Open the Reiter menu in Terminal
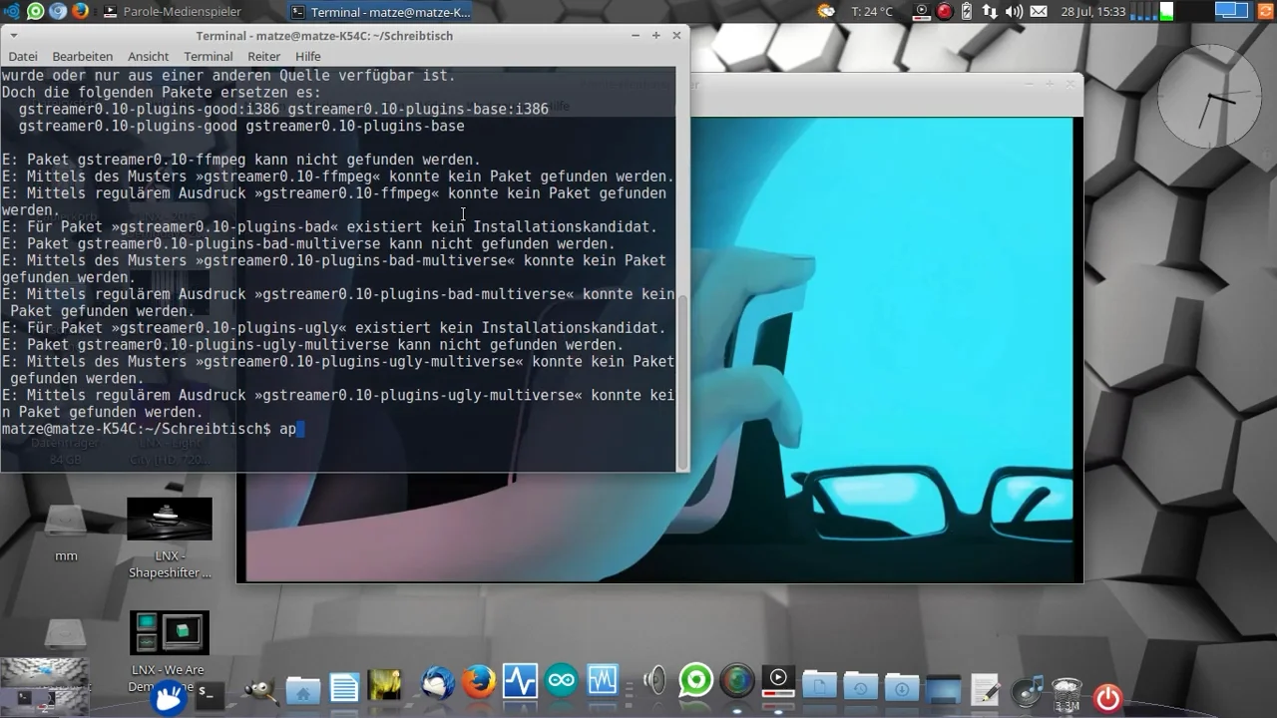Viewport: 1277px width, 718px height. tap(264, 57)
